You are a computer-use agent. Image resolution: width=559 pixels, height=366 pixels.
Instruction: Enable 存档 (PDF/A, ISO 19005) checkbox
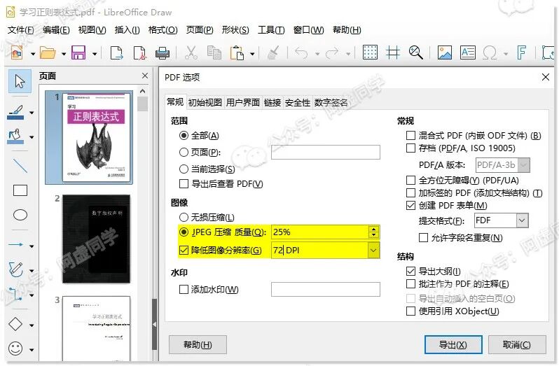click(x=410, y=148)
